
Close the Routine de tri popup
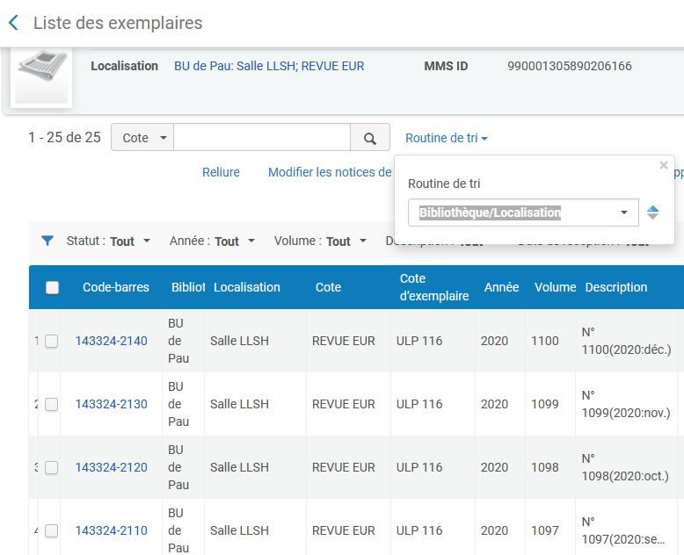click(x=664, y=165)
